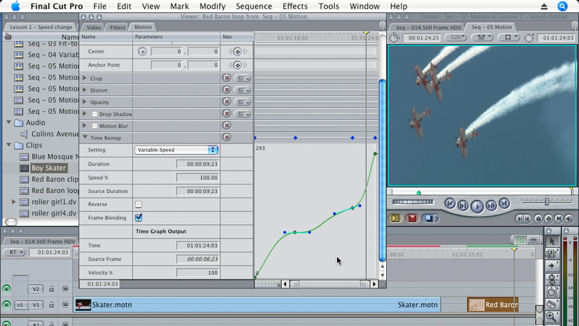Uncheck the Frame Blending checkbox
579x326 pixels.
(138, 218)
